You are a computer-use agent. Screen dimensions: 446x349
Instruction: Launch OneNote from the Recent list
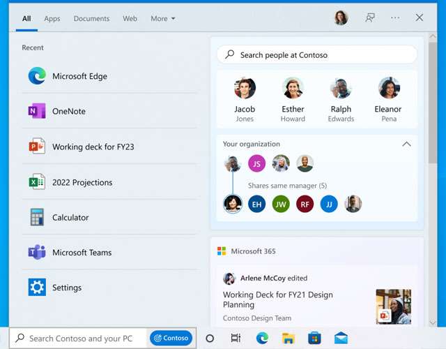point(109,111)
